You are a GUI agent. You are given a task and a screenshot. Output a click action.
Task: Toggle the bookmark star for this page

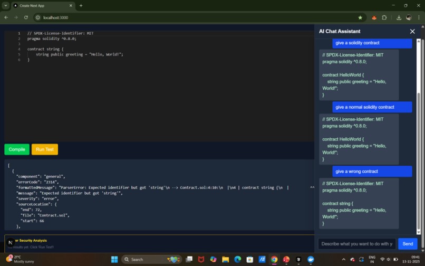pos(360,17)
